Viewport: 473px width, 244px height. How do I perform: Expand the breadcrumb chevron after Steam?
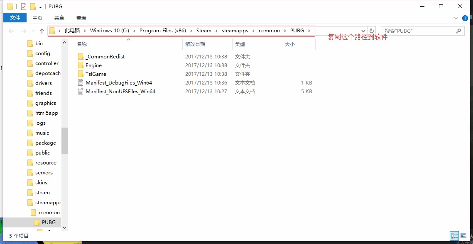coord(217,31)
